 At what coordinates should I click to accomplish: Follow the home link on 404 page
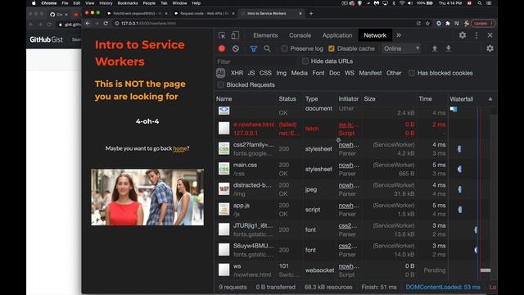coord(180,148)
